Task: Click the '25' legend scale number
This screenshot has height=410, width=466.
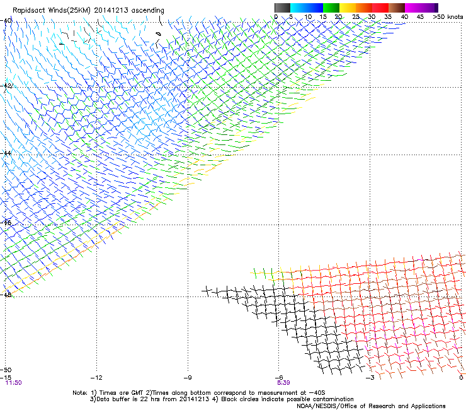Action: (356, 17)
